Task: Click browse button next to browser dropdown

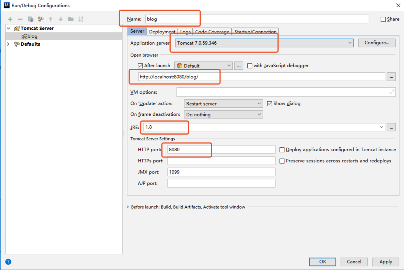Action: (239, 66)
